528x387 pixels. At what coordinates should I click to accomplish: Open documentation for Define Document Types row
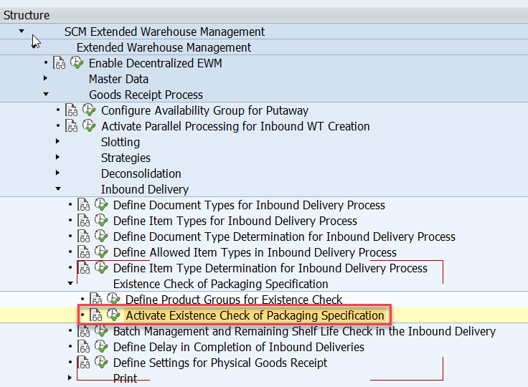83,205
